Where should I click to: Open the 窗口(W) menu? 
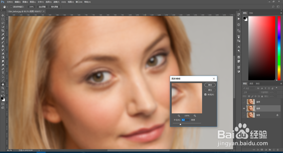(79, 2)
